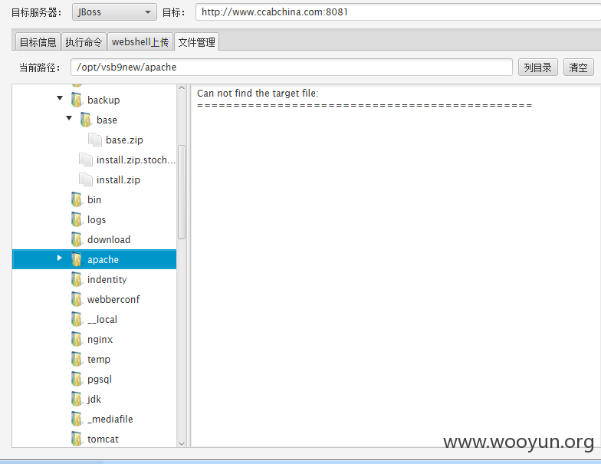The height and width of the screenshot is (464, 601).
Task: Select the apache folder label
Action: pos(103,260)
